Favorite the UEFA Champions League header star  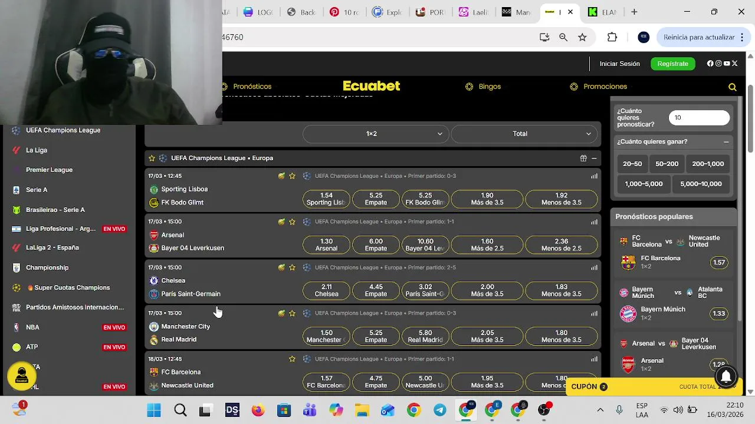[x=152, y=158]
